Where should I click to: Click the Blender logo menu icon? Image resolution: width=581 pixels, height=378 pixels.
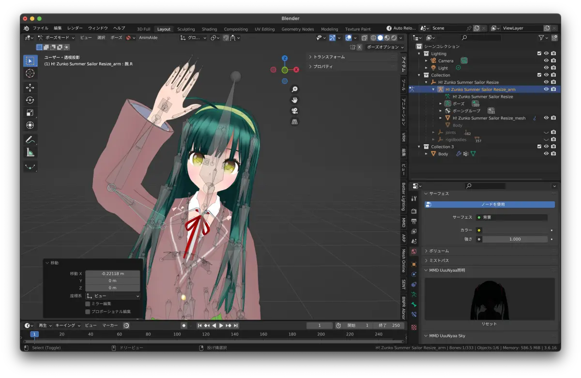(x=27, y=28)
